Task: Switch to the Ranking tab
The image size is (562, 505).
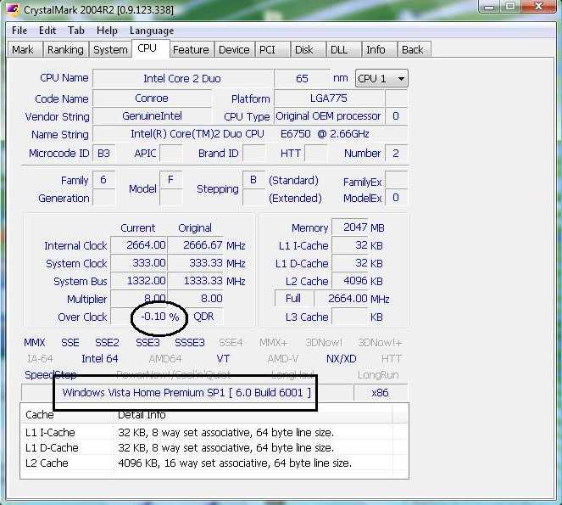Action: (65, 49)
